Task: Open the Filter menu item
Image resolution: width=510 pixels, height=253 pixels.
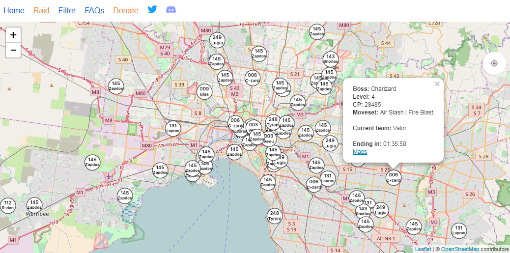Action: [67, 11]
